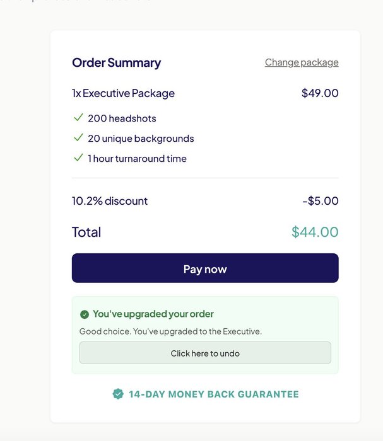
Task: Click the -$5.00 discount amount
Action: coord(321,201)
